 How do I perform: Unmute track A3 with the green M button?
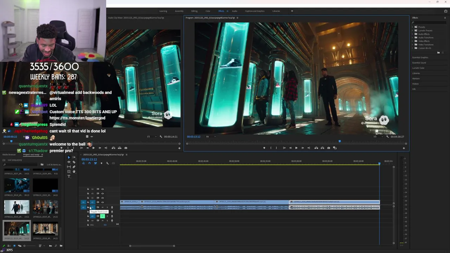[x=103, y=216]
